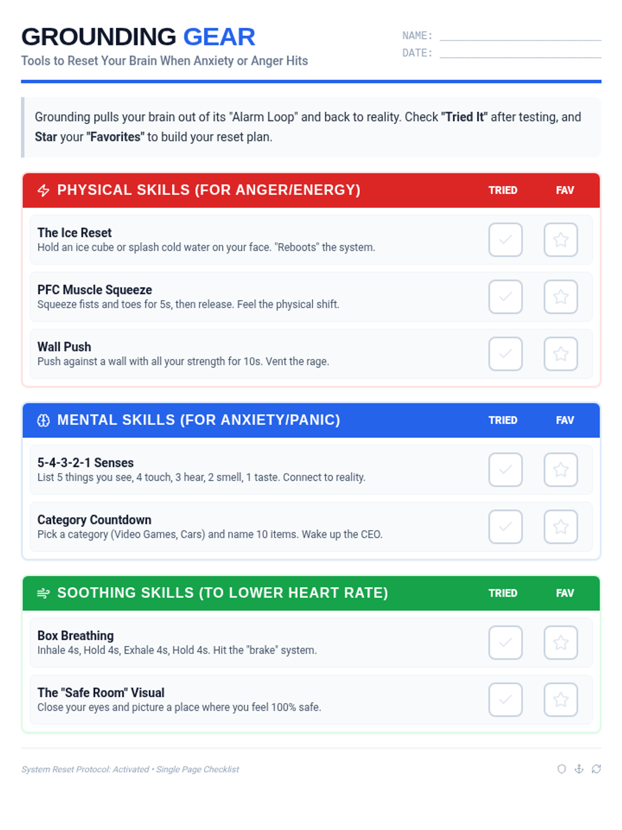The image size is (622, 830).
Task: Click the NAME input line
Action: click(520, 35)
